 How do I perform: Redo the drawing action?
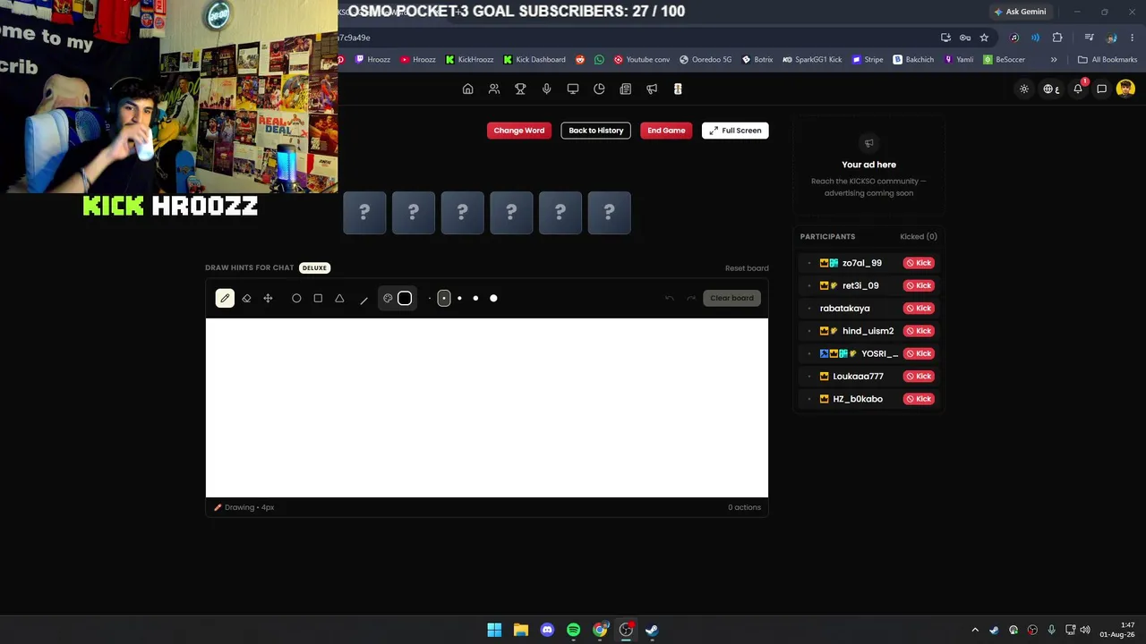click(x=690, y=298)
